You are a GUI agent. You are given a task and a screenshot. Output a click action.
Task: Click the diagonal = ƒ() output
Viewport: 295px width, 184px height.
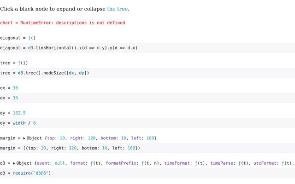[x=18, y=38]
